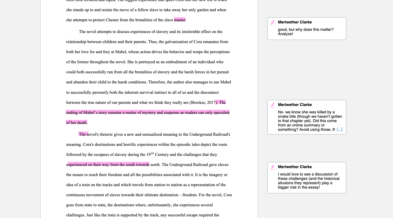Image resolution: width=393 pixels, height=218 pixels.
Task: Click superscript 'TH' in 19th Century
Action: [x=152, y=153]
